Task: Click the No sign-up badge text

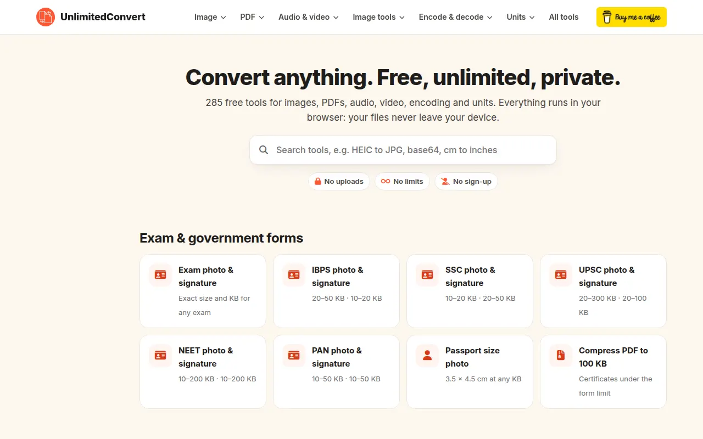Action: pos(472,182)
